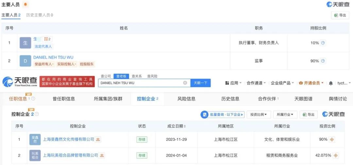
Task: Open the 天眼图谱 tab
Action: click(x=303, y=99)
